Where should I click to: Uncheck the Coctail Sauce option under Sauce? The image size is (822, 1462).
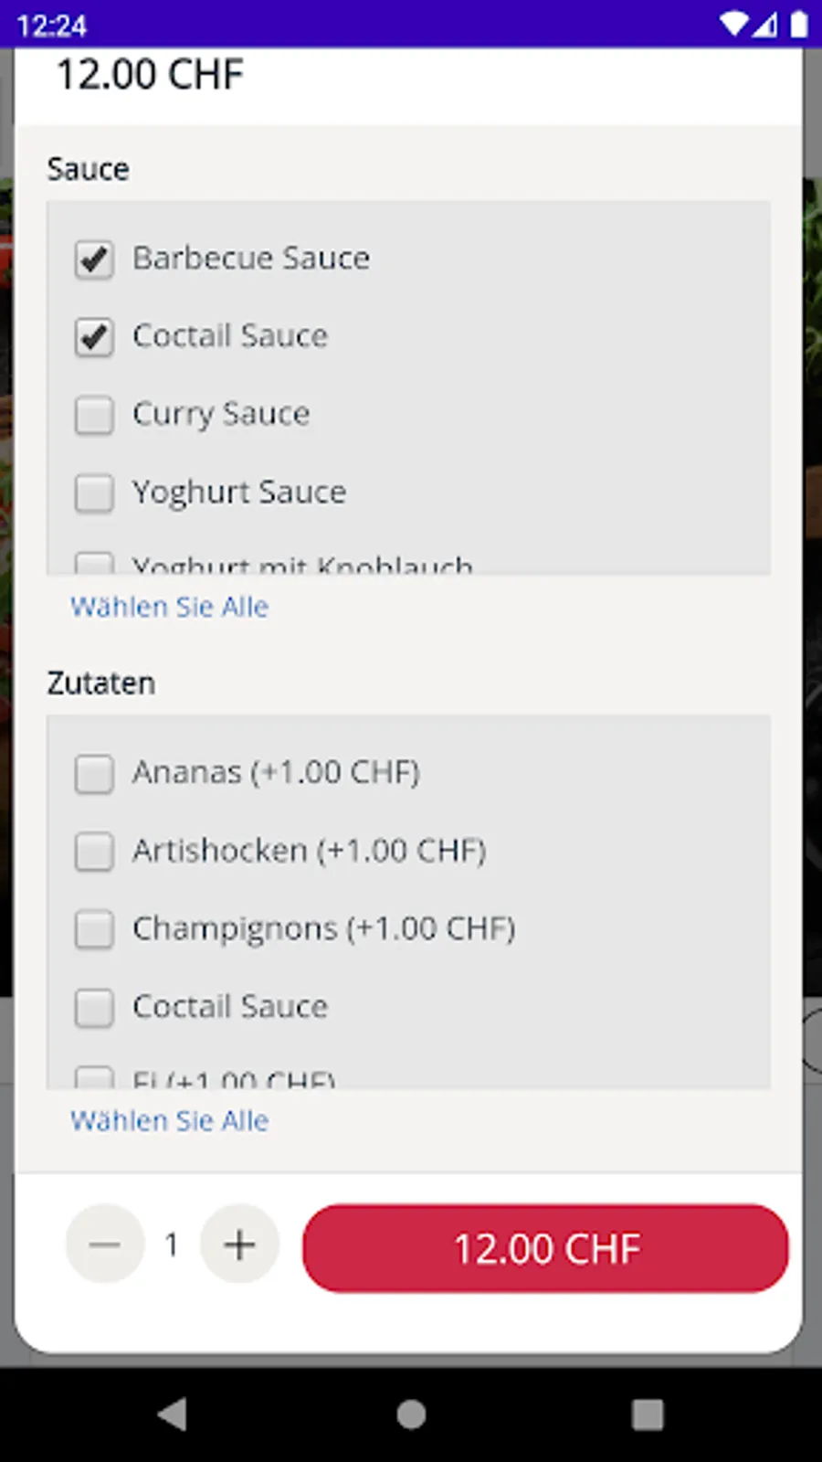point(94,337)
